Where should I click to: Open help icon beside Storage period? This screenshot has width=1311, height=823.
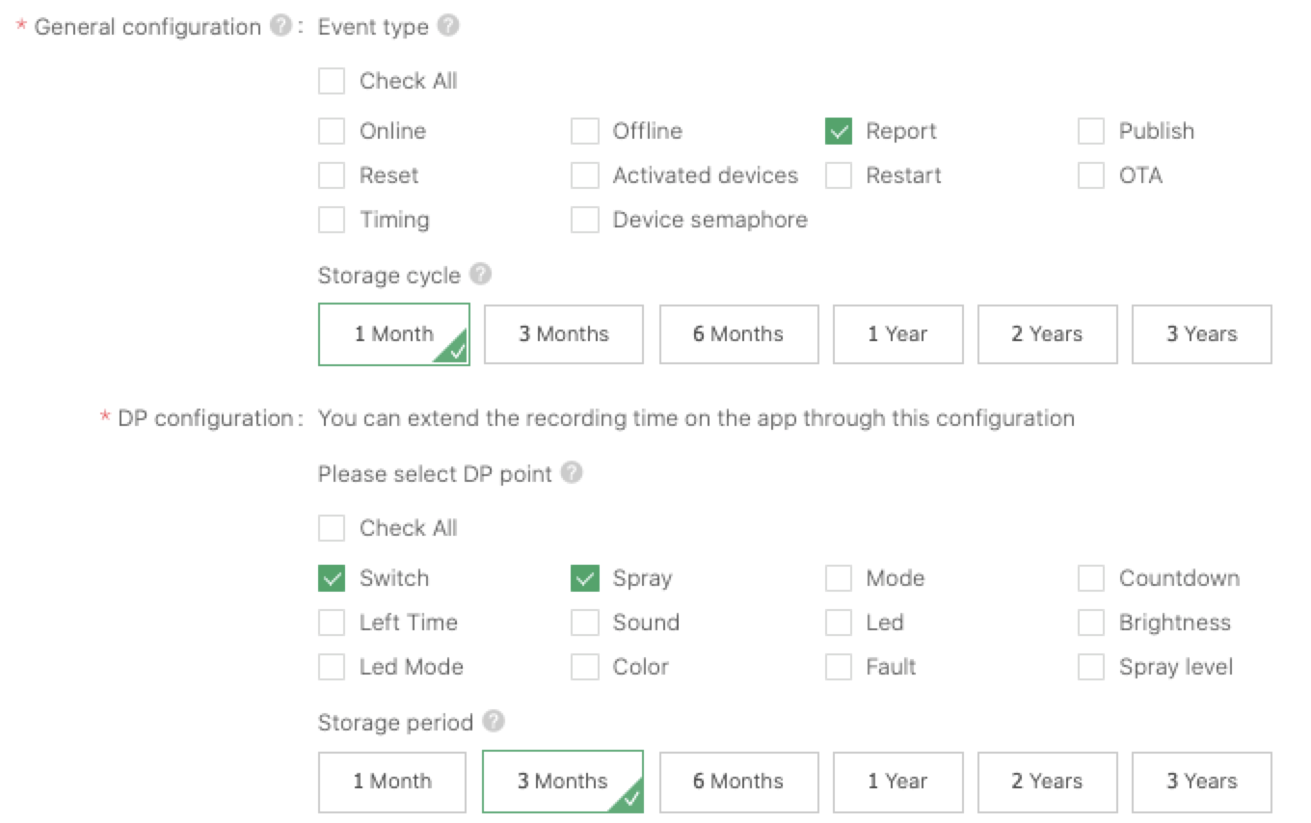coord(494,721)
